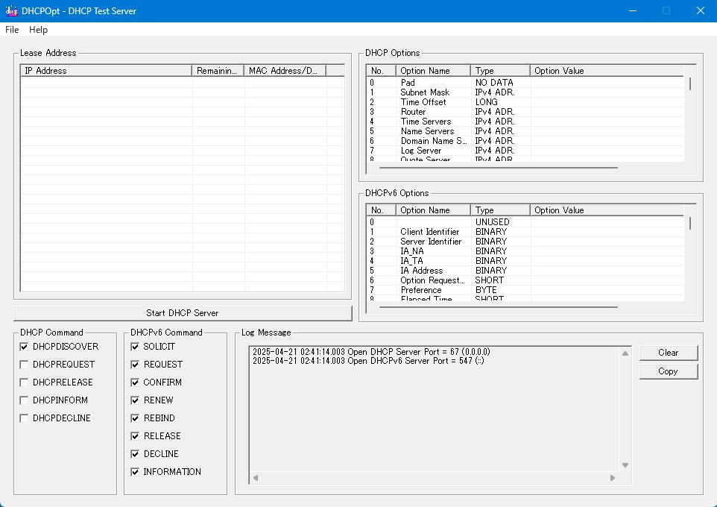717x507 pixels.
Task: Select the IA_TA DHCPv6 row
Action: point(525,261)
